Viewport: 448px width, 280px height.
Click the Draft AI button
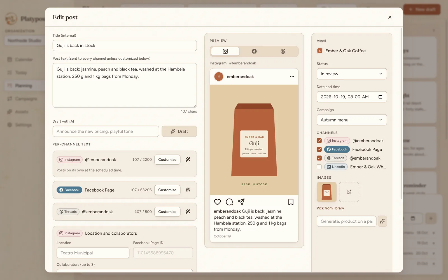pyautogui.click(x=179, y=131)
